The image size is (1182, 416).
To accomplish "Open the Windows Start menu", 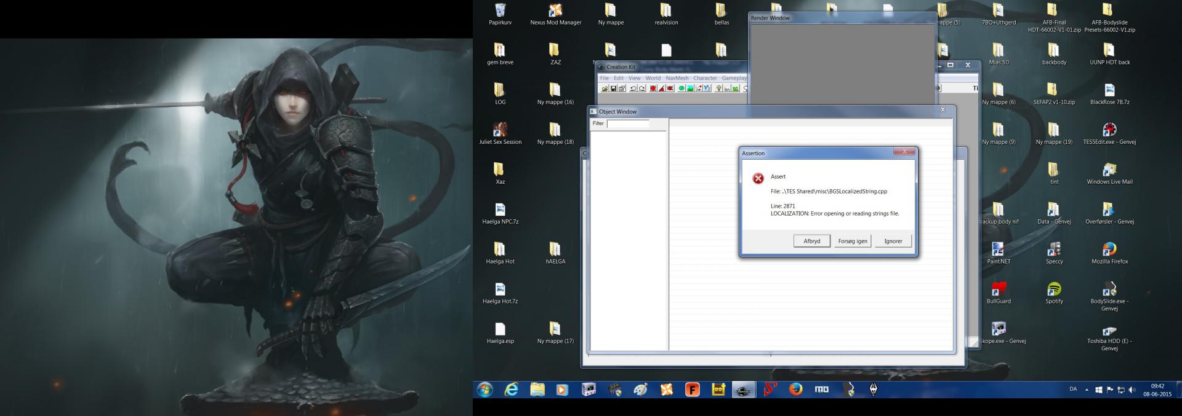I will (x=484, y=390).
